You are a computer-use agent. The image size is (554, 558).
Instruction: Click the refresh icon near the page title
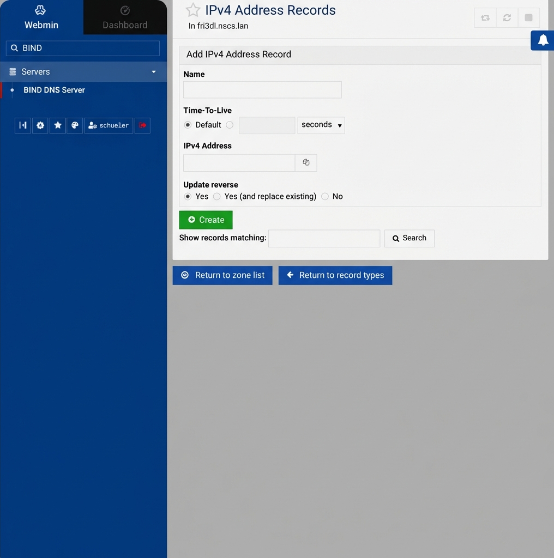point(507,17)
